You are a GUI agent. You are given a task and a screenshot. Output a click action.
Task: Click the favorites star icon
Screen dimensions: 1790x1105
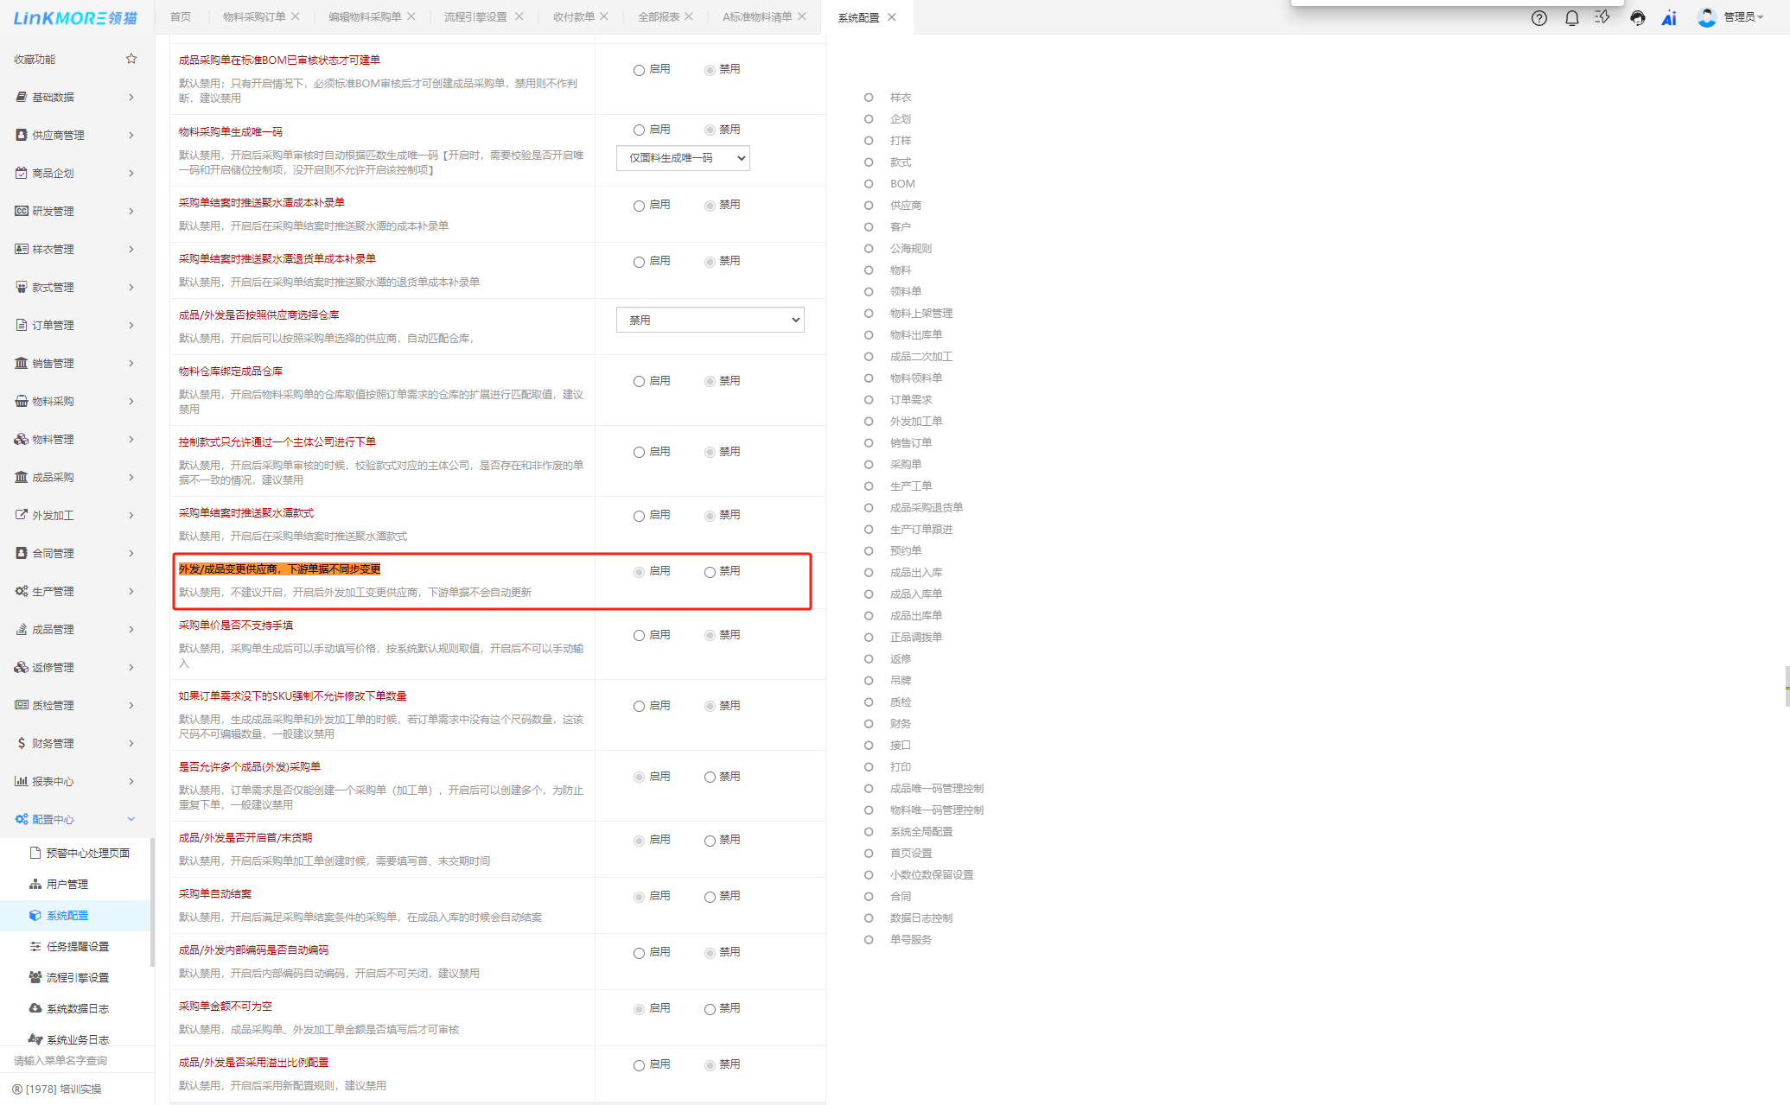point(131,59)
